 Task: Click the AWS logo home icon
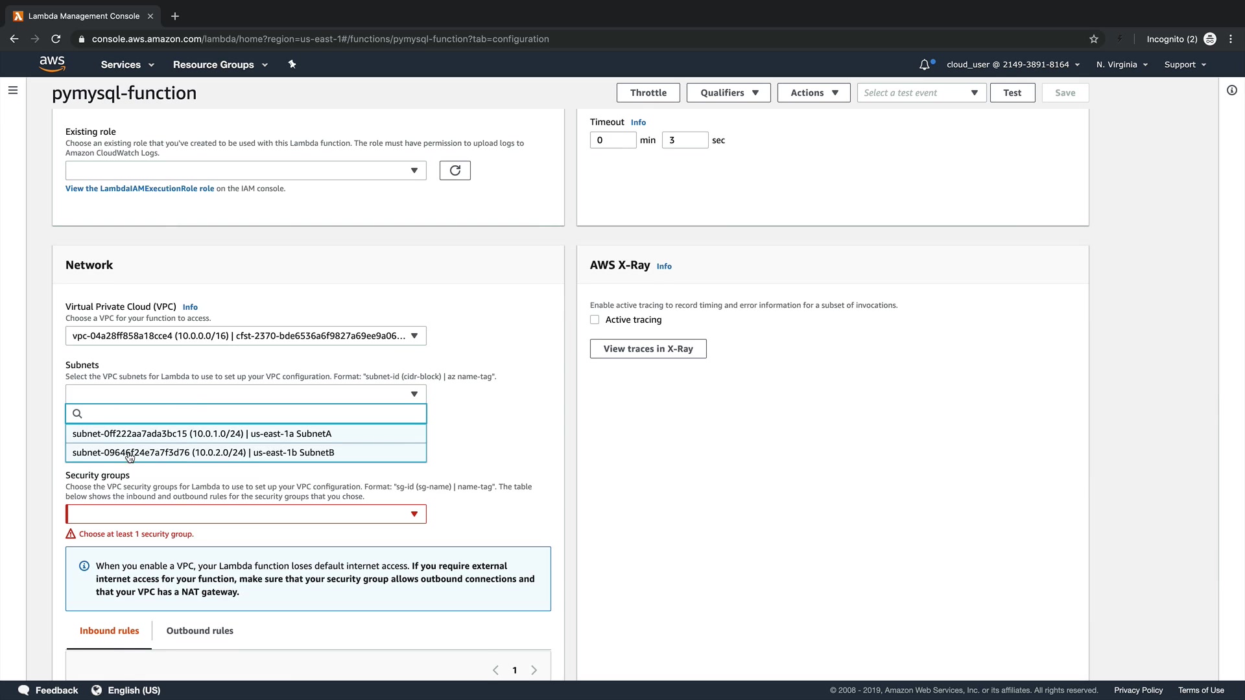(52, 64)
